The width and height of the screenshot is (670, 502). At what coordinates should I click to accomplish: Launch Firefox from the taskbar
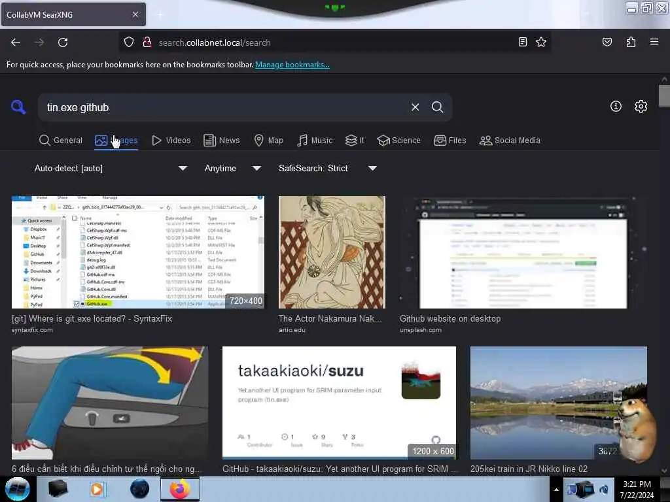coord(180,489)
